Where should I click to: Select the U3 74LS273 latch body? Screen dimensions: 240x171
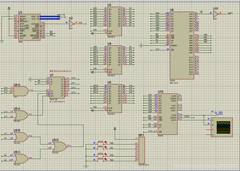coord(115,22)
